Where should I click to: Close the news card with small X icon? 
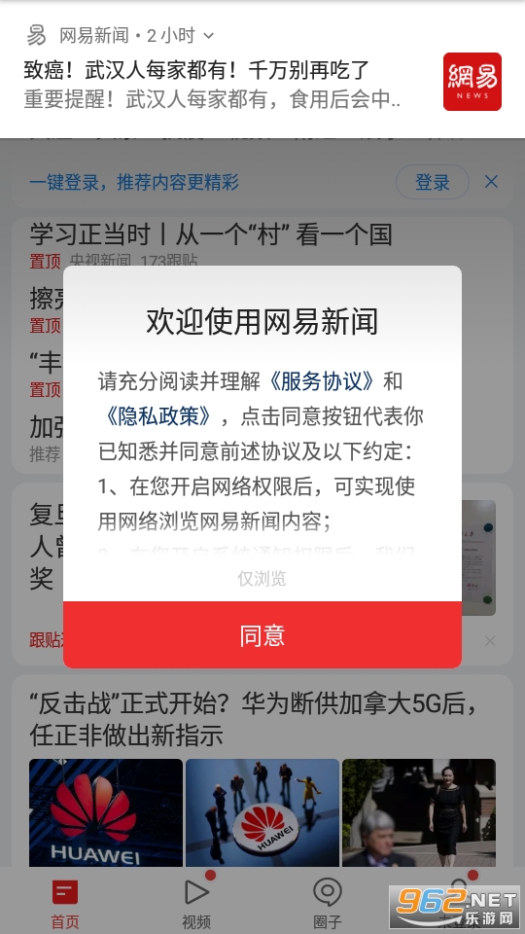coord(490,641)
